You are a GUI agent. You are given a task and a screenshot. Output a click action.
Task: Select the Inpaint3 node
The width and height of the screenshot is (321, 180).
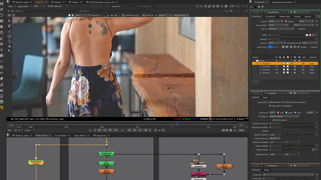click(199, 167)
